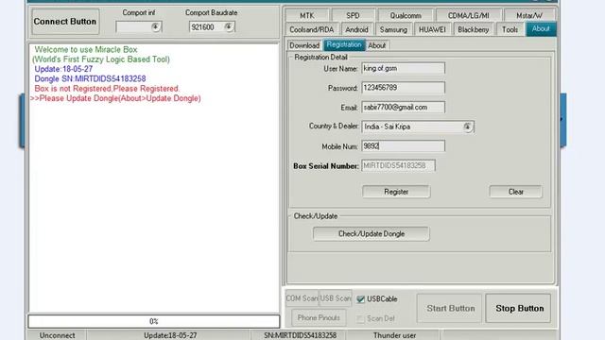Select the Mstar/W tab
The image size is (605, 340).
529,15
